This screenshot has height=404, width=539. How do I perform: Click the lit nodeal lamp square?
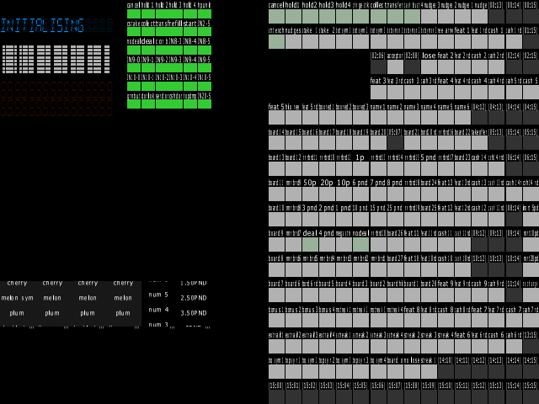pyautogui.click(x=361, y=245)
